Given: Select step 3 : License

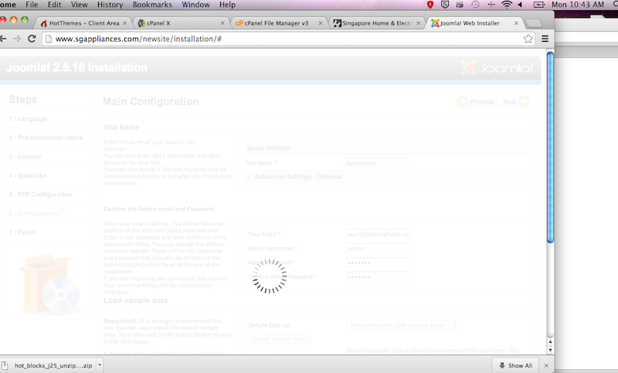Looking at the screenshot, I should pyautogui.click(x=25, y=157).
